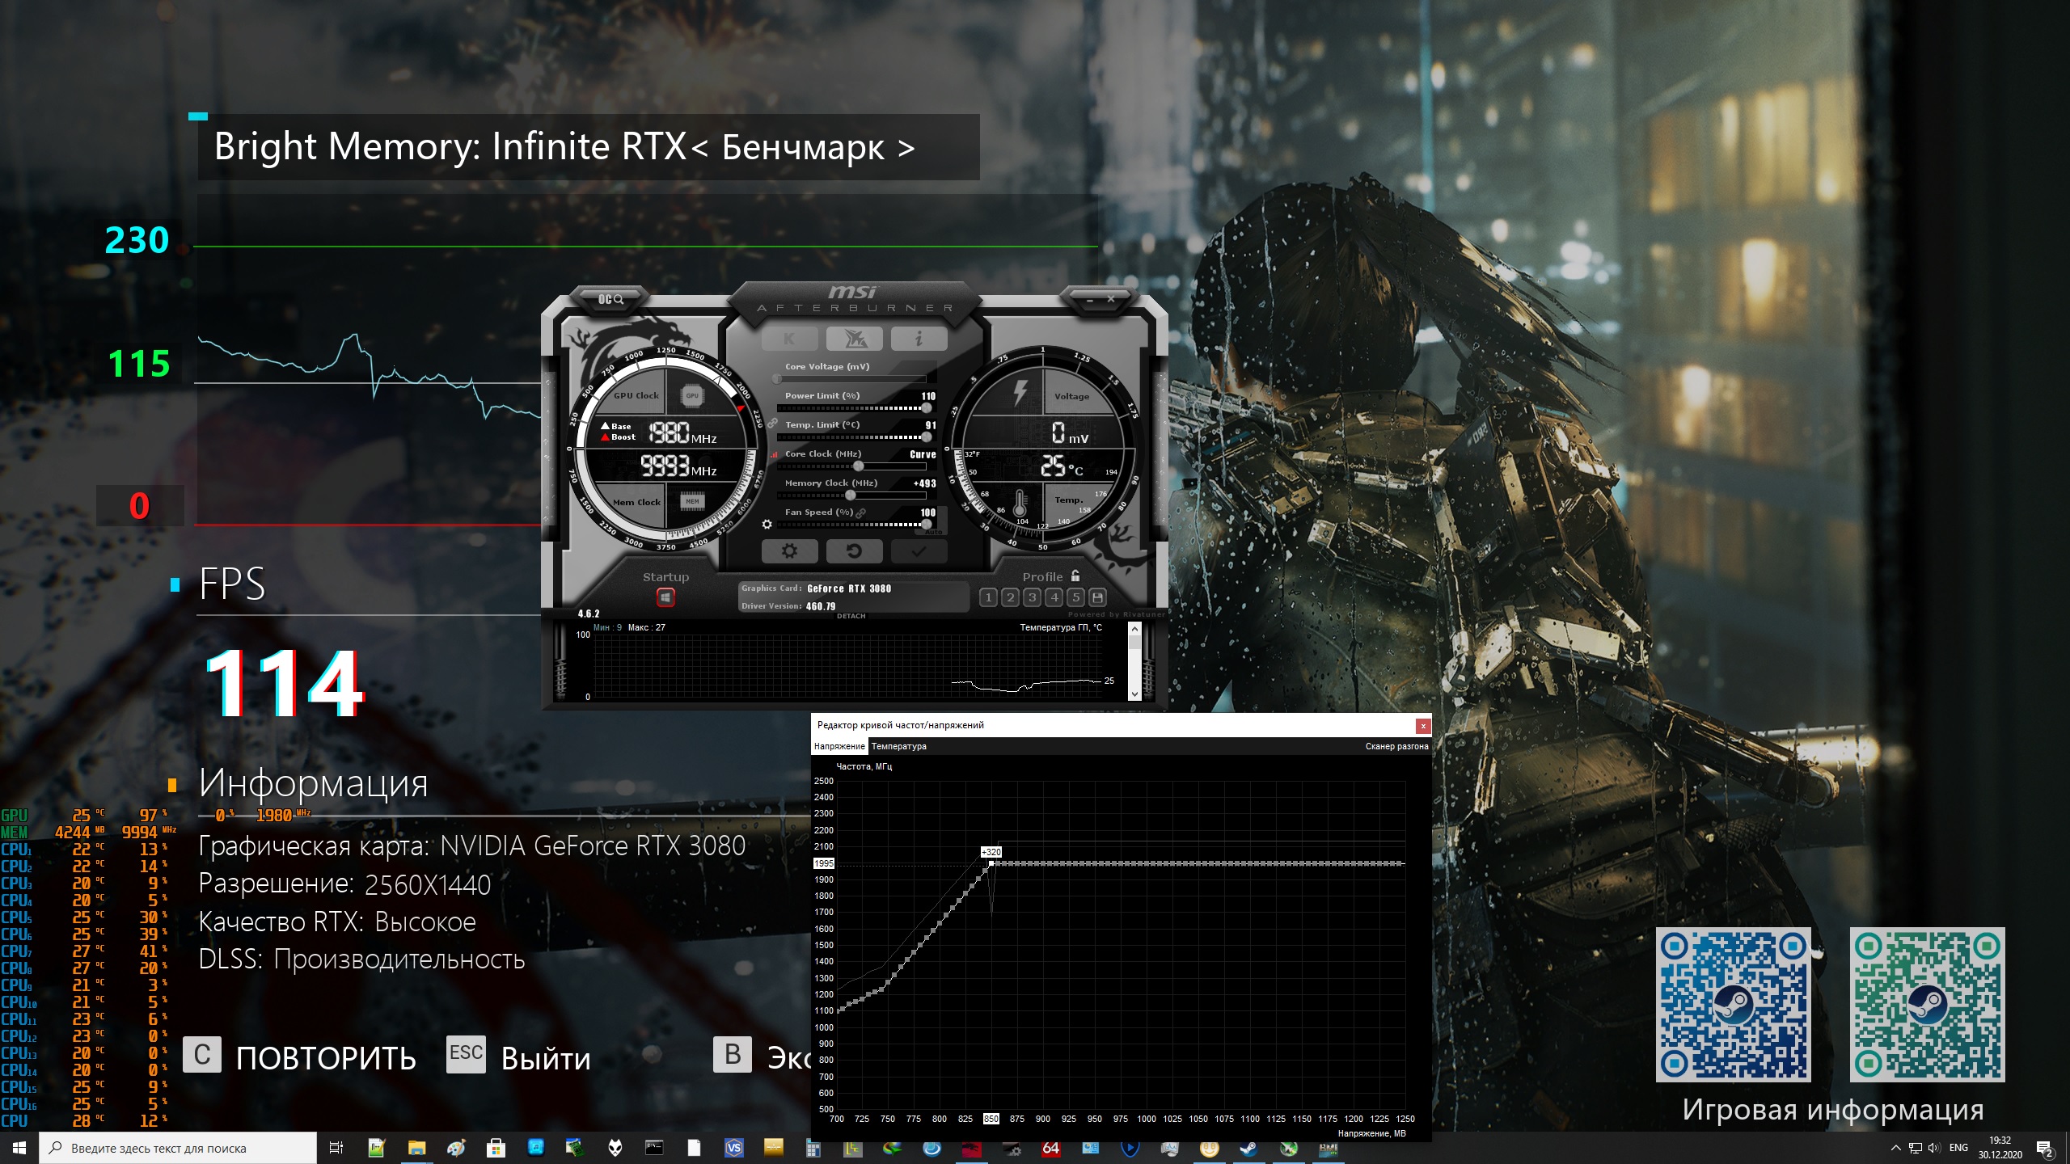Open Steam from the taskbar
This screenshot has height=1164, width=2070.
1249,1148
